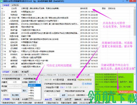
Task: Click the app icon in the title bar
Action: (1, 1)
